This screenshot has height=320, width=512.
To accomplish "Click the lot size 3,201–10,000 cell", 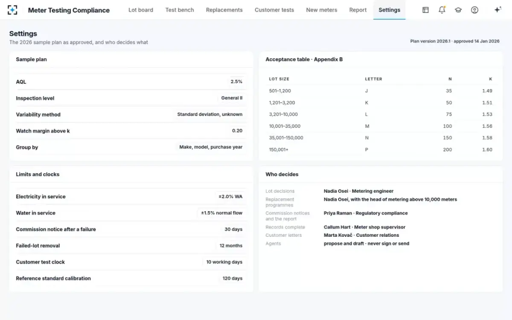I will pos(283,114).
